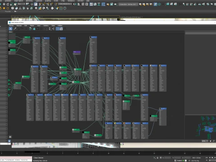Viewport: 216px width, 162px height.
Task: Activate the Slate editor Select arrow tool
Action: (10, 29)
